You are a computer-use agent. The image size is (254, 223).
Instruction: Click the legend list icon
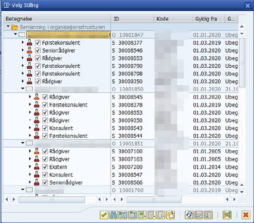pyautogui.click(x=208, y=215)
